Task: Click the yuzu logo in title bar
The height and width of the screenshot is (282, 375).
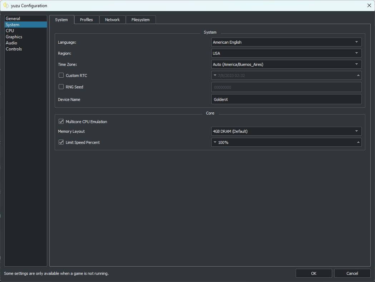Action: [x=6, y=5]
